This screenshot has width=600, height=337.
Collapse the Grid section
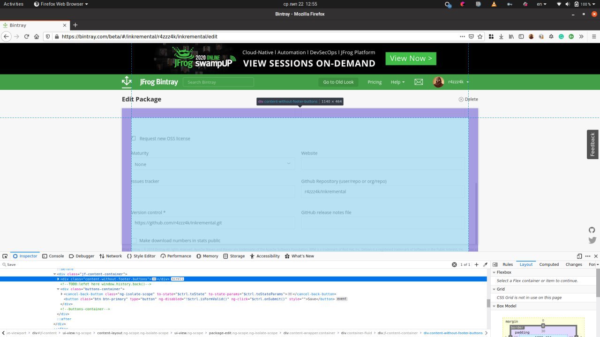pos(494,289)
